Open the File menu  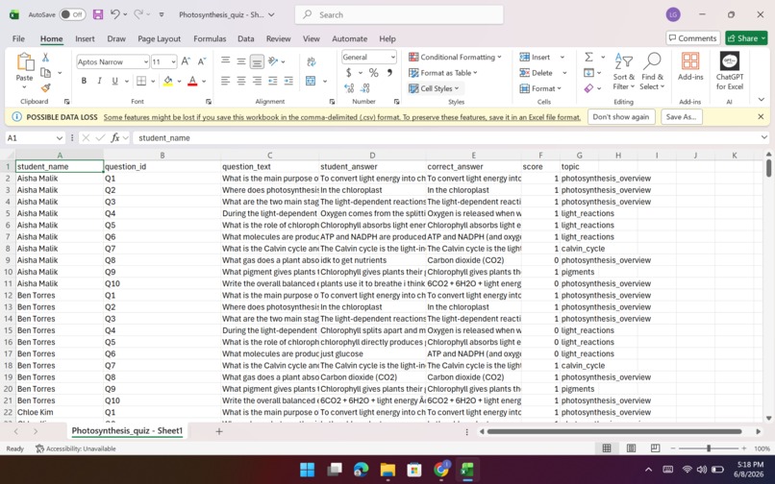point(18,38)
